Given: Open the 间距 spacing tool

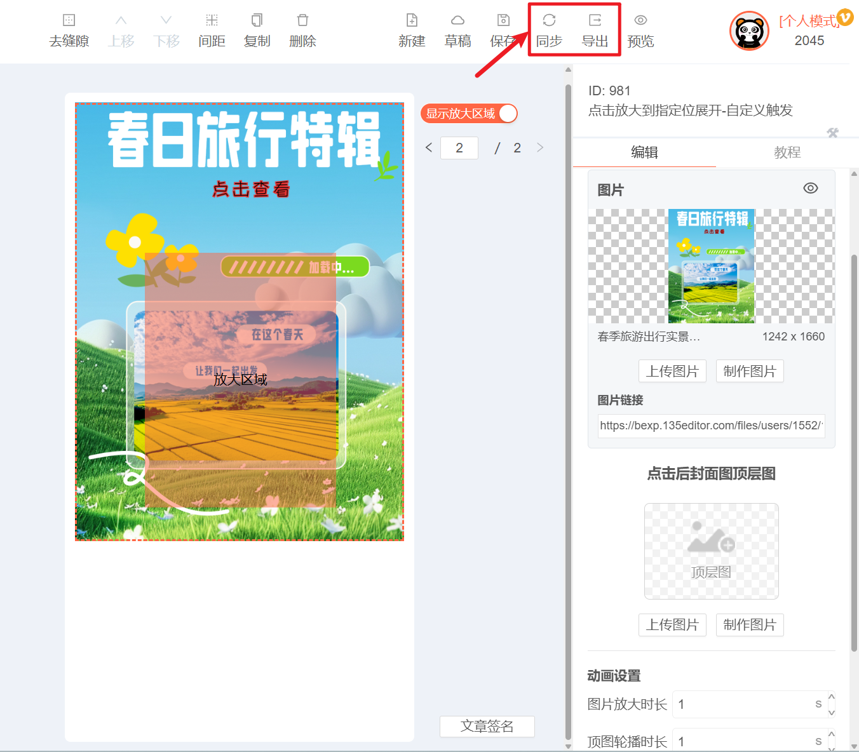Looking at the screenshot, I should pyautogui.click(x=212, y=31).
